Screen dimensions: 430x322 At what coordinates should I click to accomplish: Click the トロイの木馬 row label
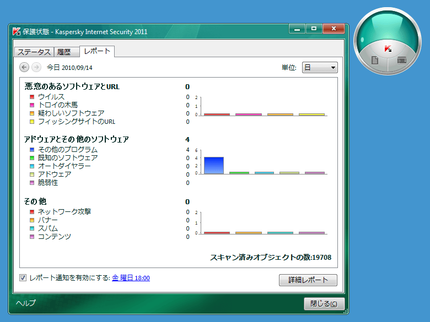[57, 105]
